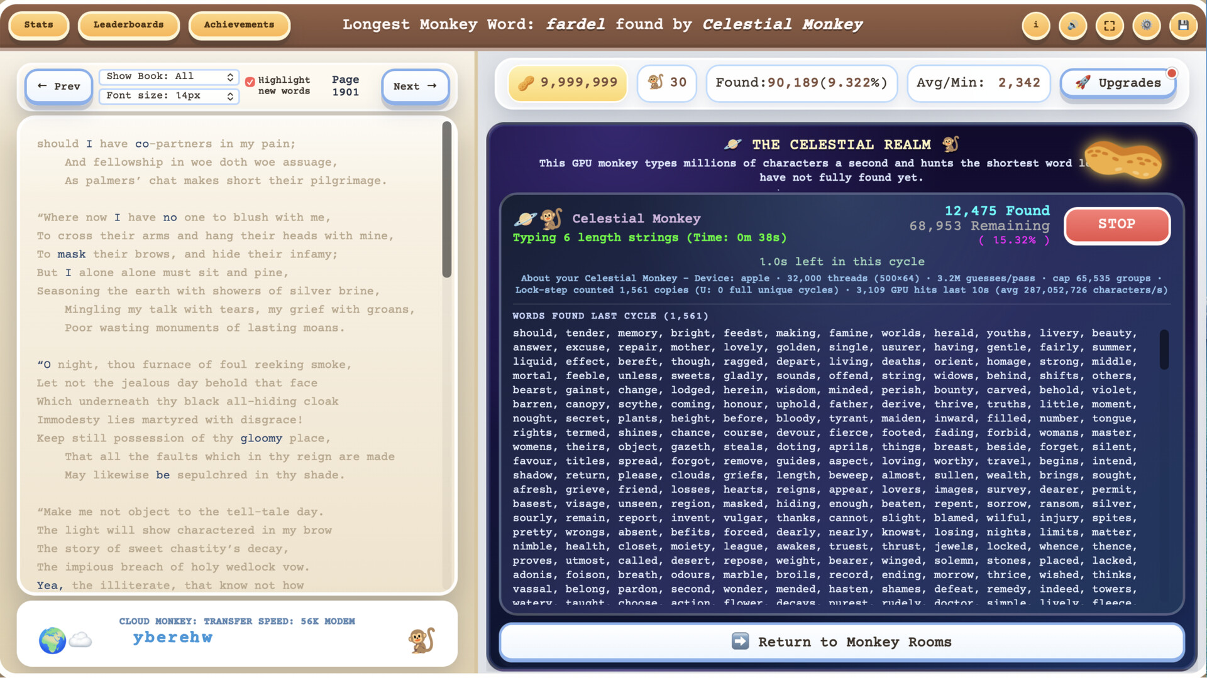Click the Cloud Monkey globe icon
Viewport: 1207px width, 678px height.
coord(52,640)
